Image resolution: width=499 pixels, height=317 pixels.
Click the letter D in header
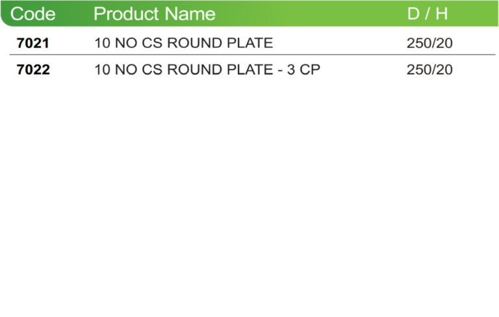413,14
